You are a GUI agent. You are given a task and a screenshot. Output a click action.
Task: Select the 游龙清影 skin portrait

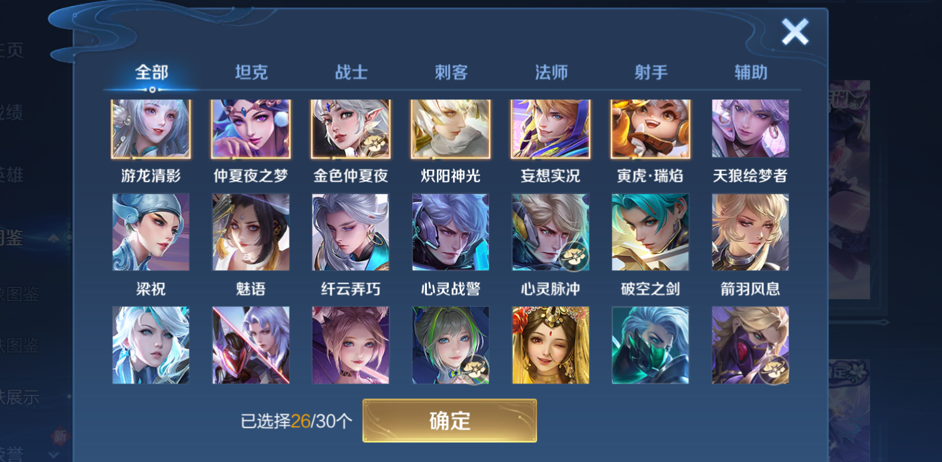(x=151, y=129)
